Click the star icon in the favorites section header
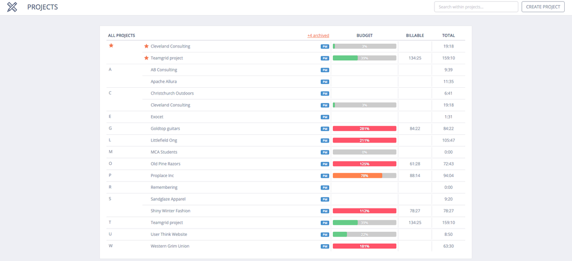Viewport: 572px width, 261px height. (111, 46)
